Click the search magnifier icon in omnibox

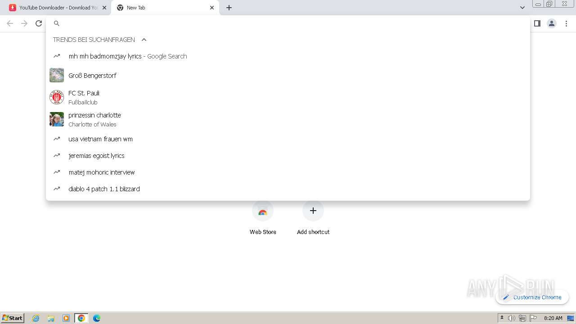(57, 23)
